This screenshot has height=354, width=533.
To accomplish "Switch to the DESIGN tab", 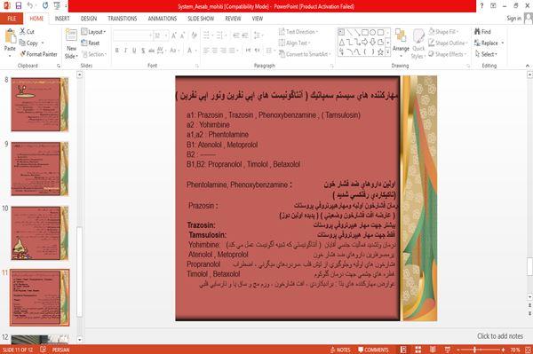I will [x=89, y=19].
